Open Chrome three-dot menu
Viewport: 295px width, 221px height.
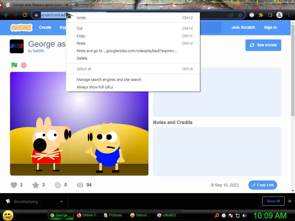(x=289, y=15)
